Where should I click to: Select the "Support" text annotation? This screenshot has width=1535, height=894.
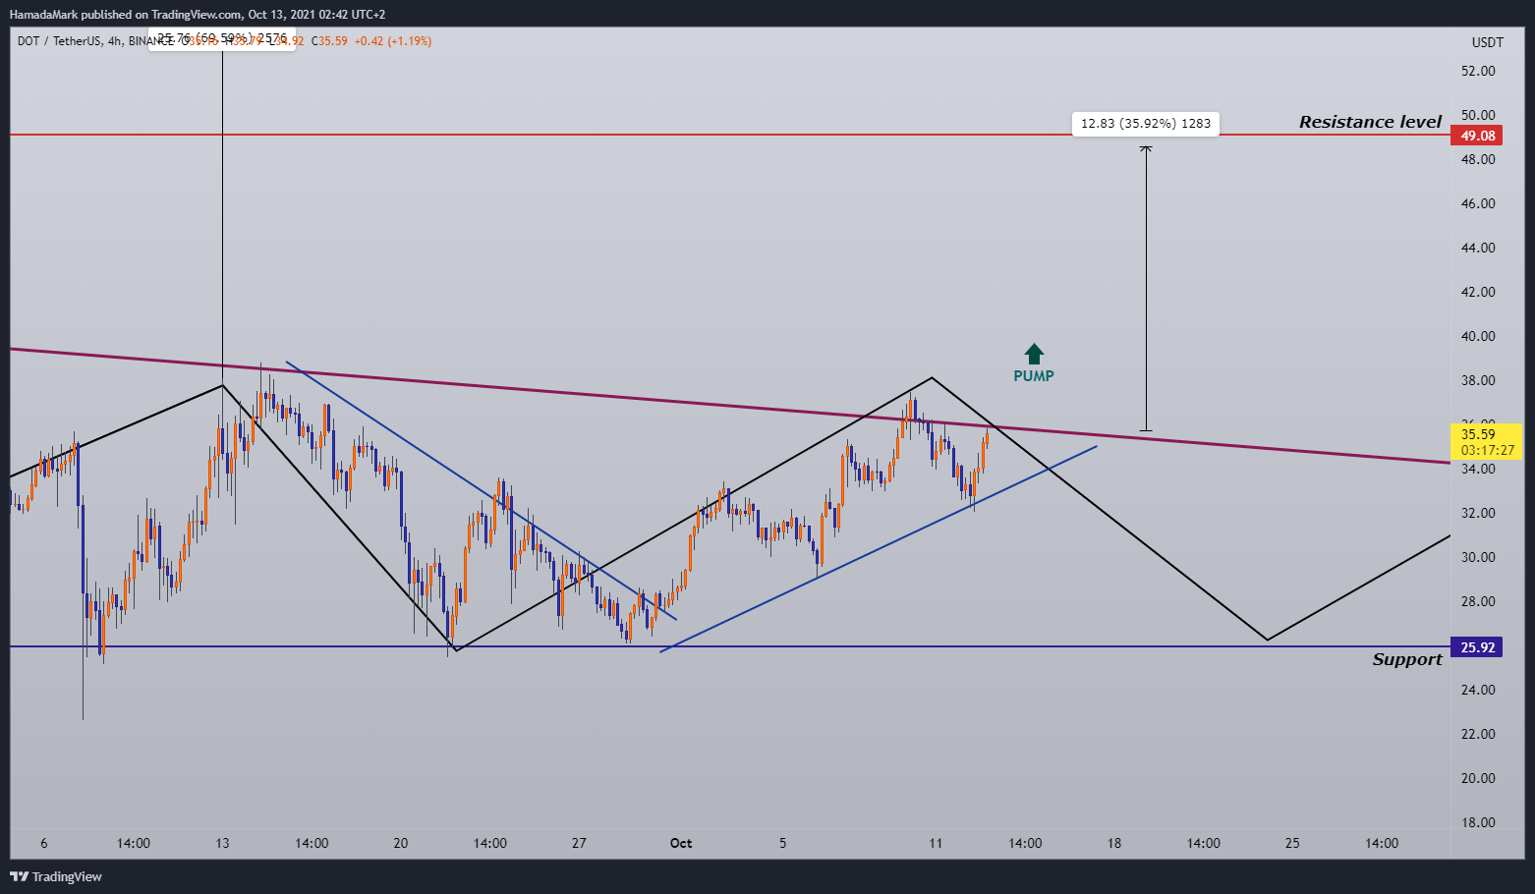(x=1407, y=659)
